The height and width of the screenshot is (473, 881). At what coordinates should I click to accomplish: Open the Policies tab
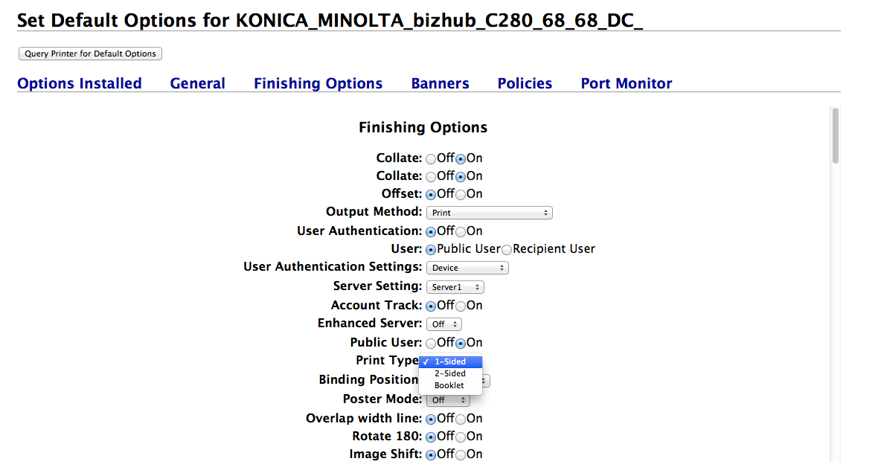click(525, 83)
